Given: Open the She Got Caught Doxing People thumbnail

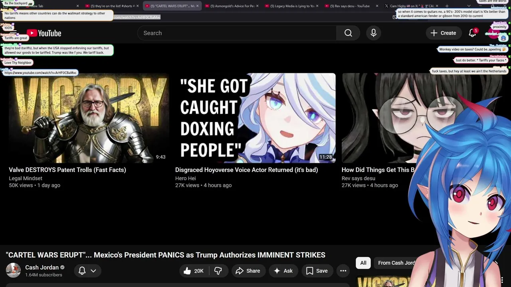Looking at the screenshot, I should point(255,118).
